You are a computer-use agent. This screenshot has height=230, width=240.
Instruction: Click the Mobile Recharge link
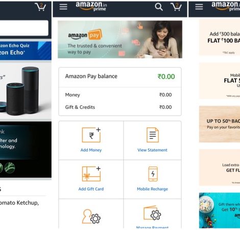point(153,189)
